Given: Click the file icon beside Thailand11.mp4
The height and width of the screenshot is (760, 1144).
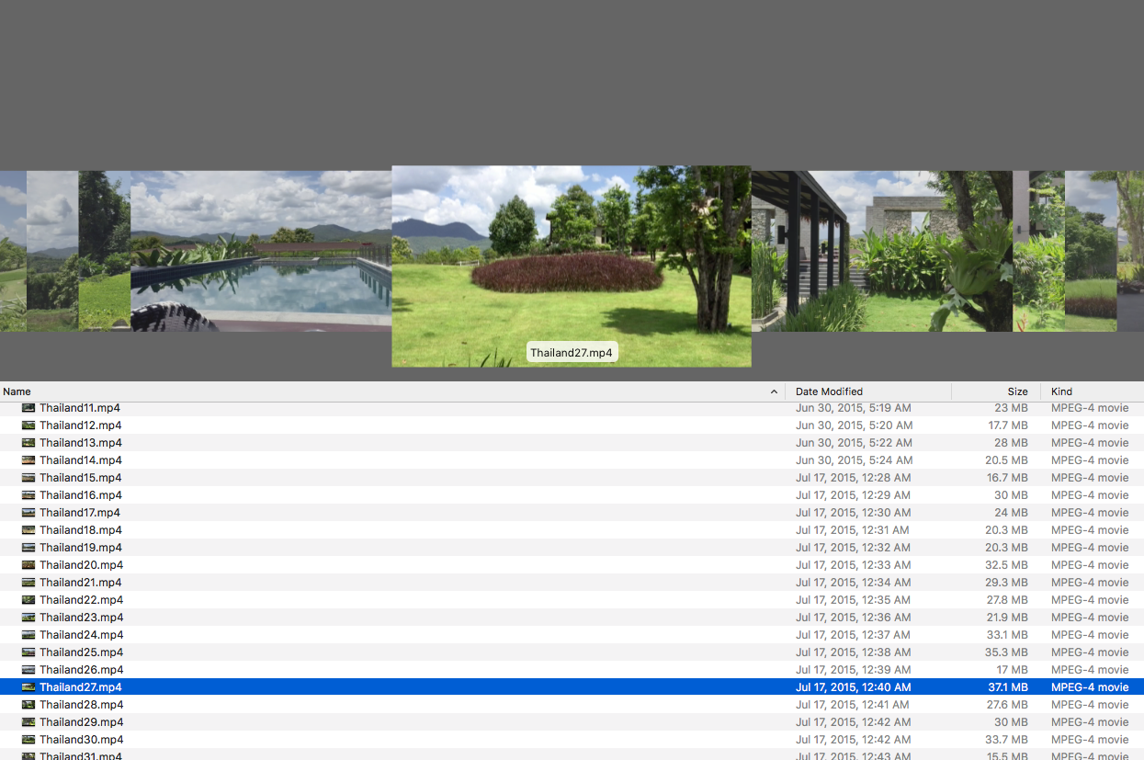Looking at the screenshot, I should pyautogui.click(x=28, y=408).
